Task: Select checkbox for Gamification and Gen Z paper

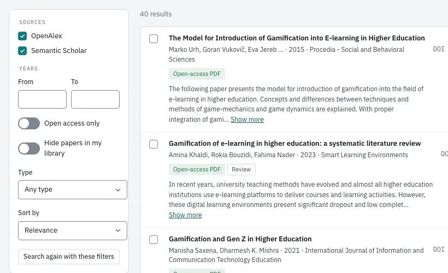Action: point(154,239)
